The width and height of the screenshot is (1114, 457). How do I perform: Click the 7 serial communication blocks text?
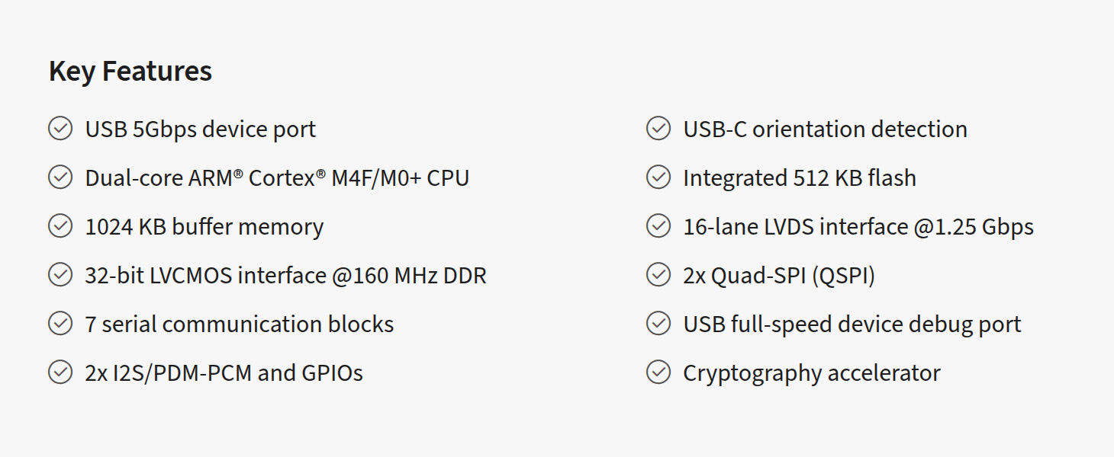click(240, 324)
